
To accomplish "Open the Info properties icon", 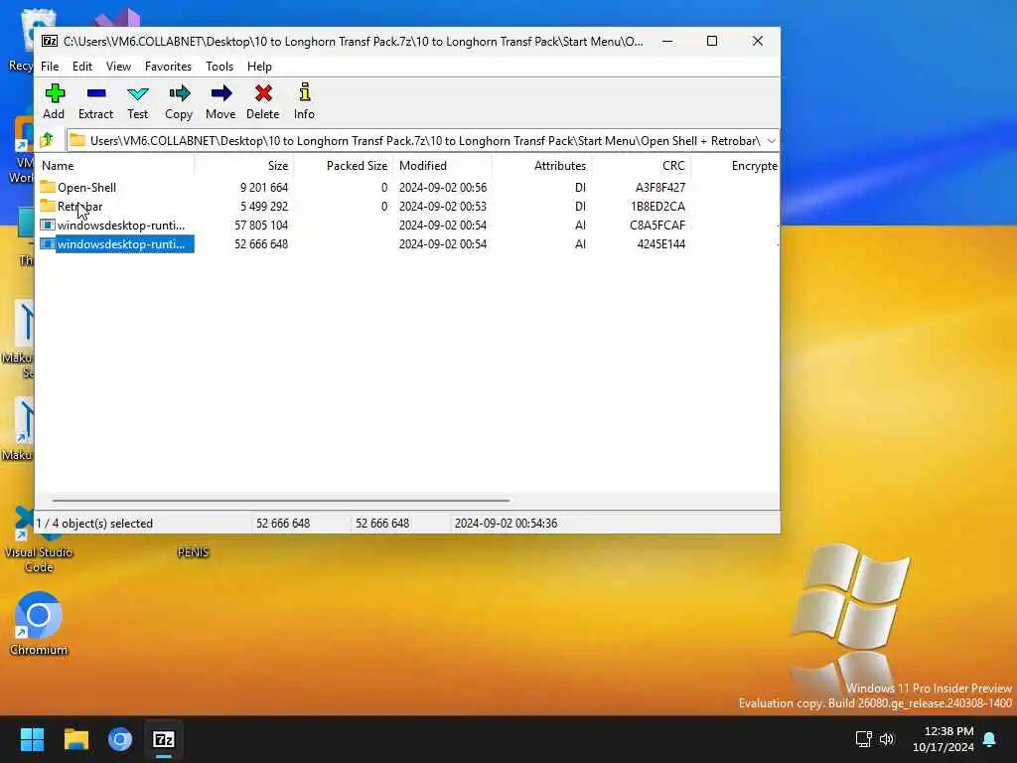I will coord(304,92).
